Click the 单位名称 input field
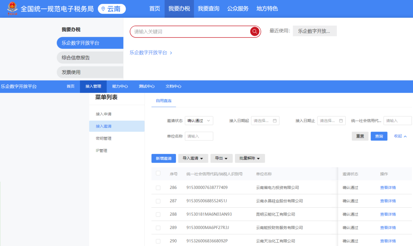This screenshot has height=246, width=413. coord(199,136)
